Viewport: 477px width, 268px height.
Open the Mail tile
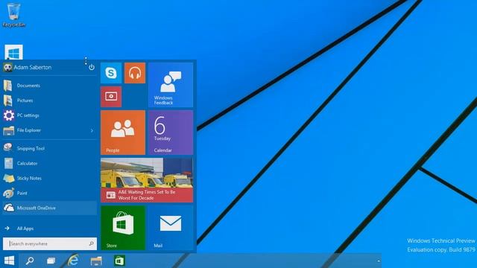pyautogui.click(x=171, y=228)
